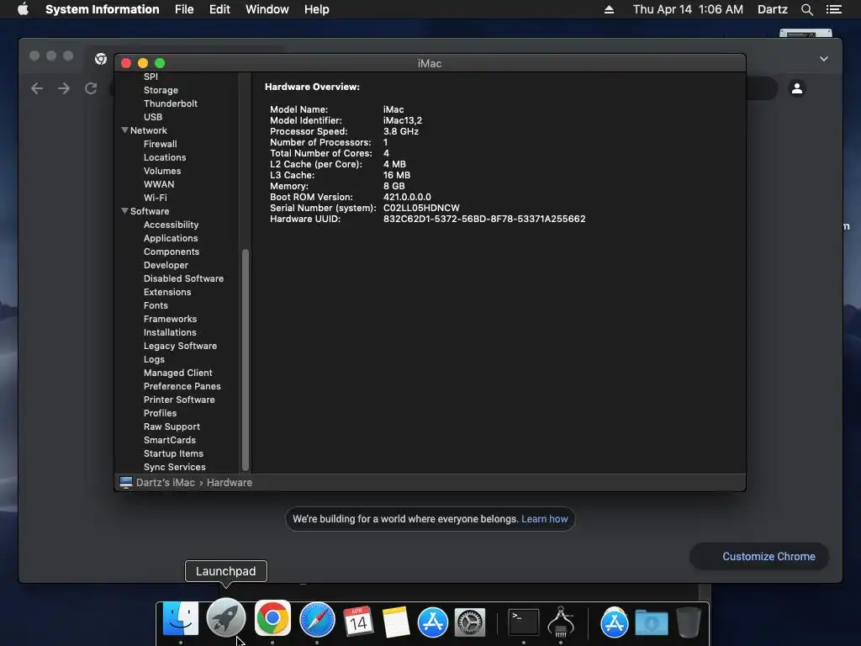Click Hardware in the path bar

[230, 482]
